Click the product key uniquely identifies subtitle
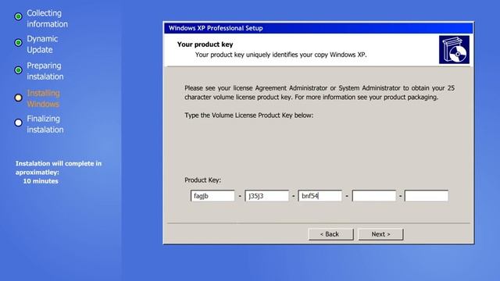Image resolution: width=500 pixels, height=281 pixels. click(x=281, y=55)
